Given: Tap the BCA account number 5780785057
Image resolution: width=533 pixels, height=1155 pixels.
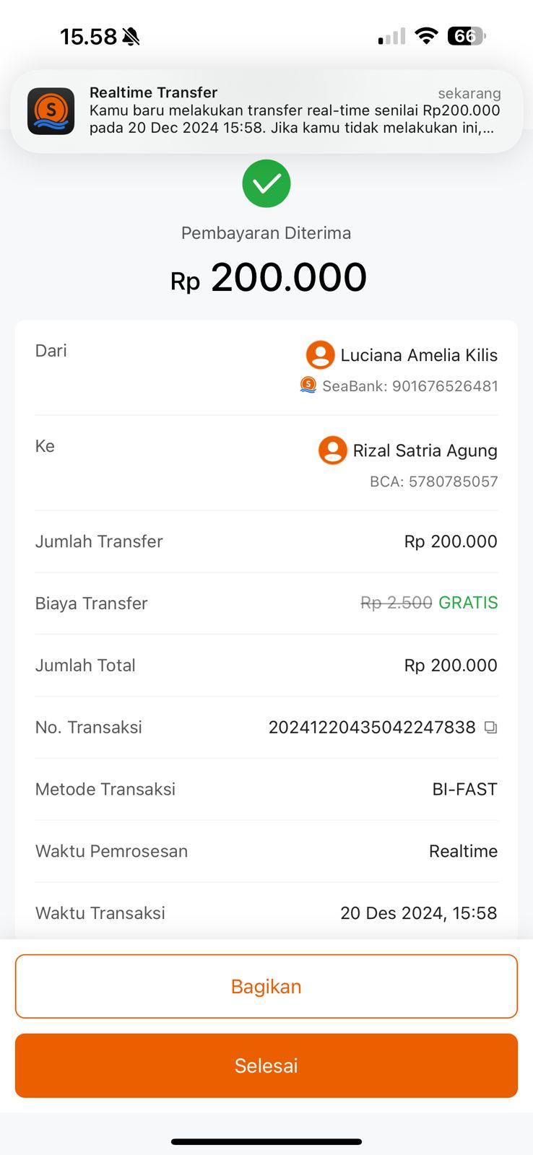Looking at the screenshot, I should coord(453,481).
